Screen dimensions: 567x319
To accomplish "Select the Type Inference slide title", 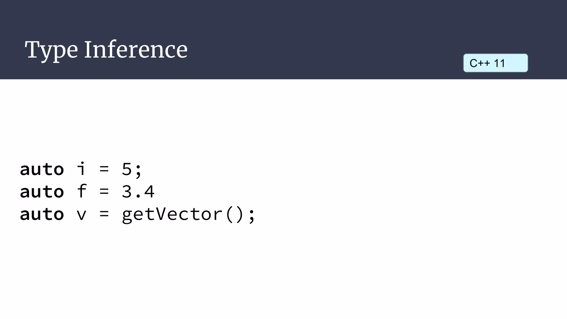I will (x=106, y=50).
